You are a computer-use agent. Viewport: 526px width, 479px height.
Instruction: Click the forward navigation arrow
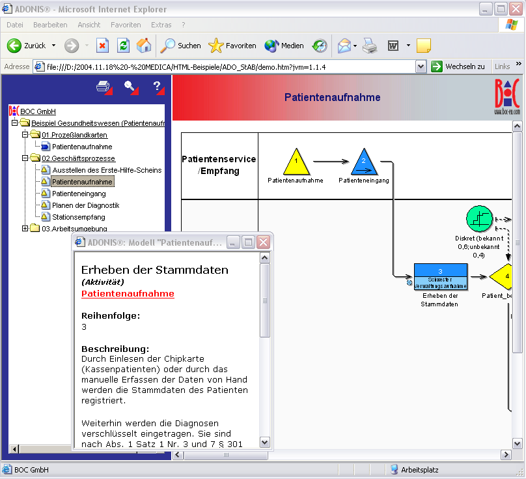pyautogui.click(x=72, y=46)
